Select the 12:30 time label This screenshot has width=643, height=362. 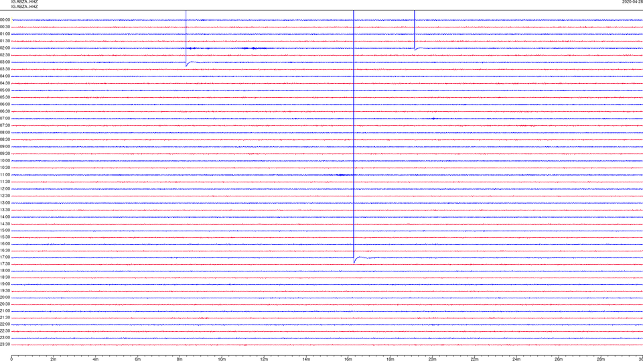point(5,196)
